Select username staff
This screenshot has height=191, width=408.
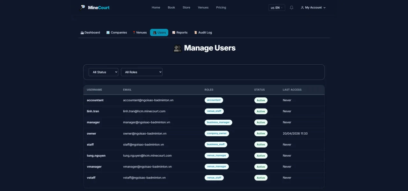point(90,145)
